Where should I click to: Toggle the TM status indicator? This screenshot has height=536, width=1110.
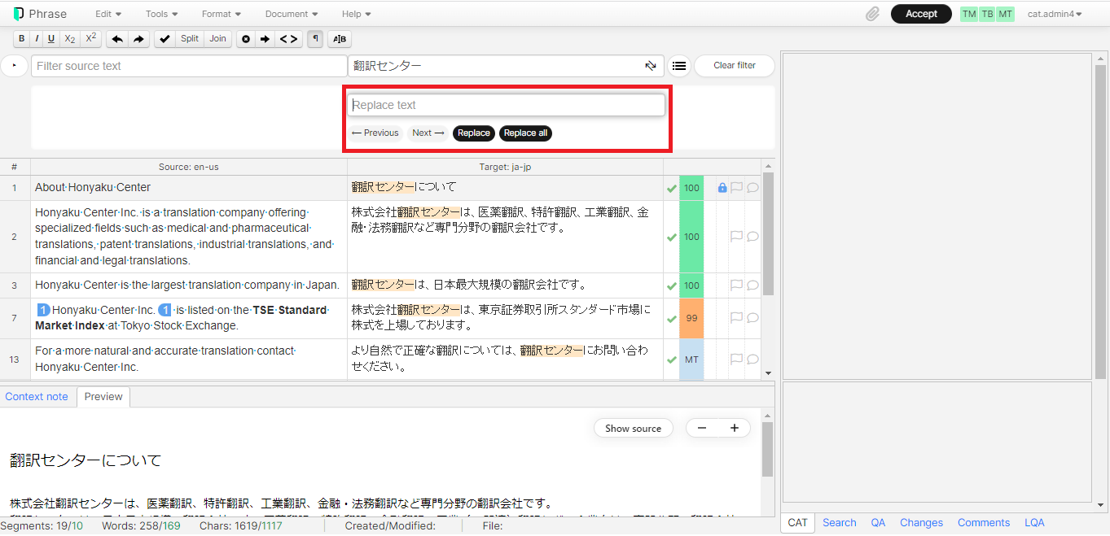[968, 14]
